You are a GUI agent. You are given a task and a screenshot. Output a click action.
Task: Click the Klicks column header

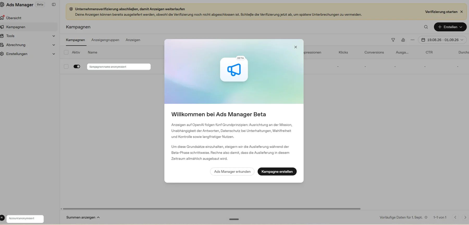343,52
